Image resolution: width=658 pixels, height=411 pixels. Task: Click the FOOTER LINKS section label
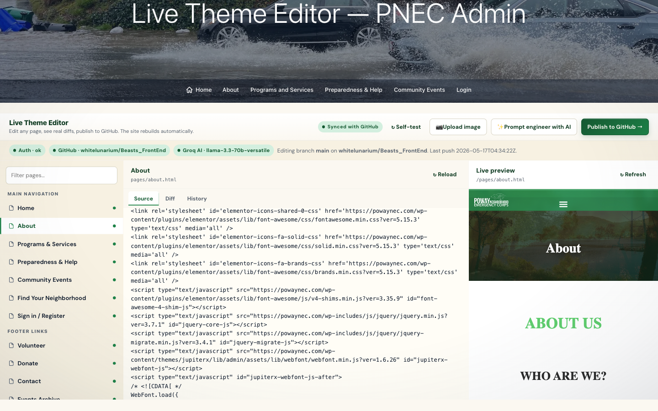pos(27,332)
